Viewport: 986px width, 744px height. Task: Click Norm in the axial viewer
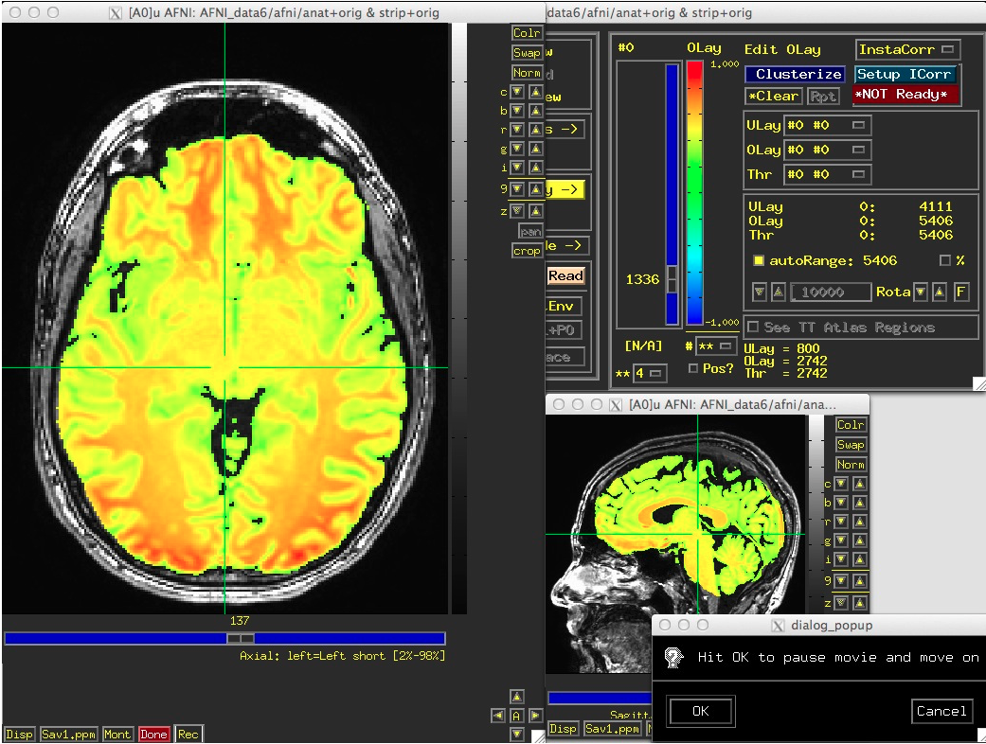[527, 73]
